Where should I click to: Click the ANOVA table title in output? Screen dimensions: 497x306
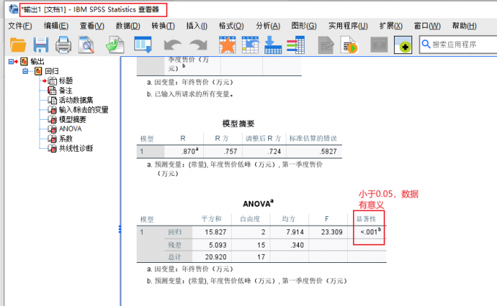coord(257,203)
